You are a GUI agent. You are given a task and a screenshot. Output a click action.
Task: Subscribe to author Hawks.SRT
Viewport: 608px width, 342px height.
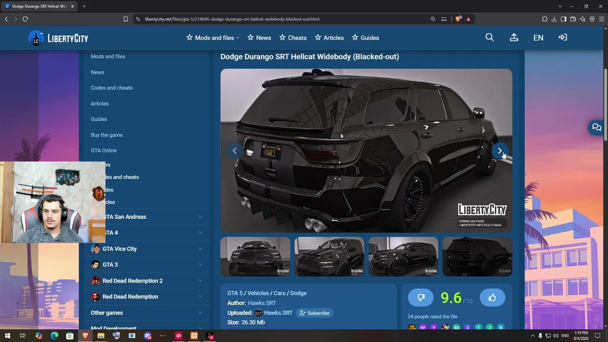314,313
